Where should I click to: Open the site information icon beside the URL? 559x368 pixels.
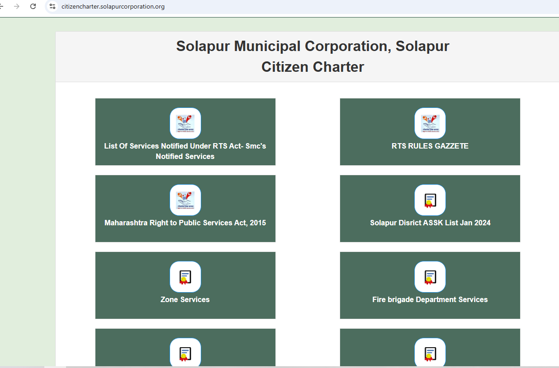52,6
